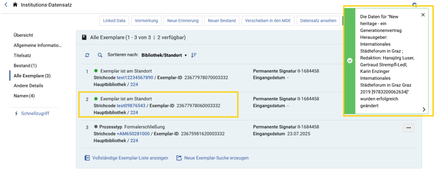Click Vollständige Exemplar-Liste anzeigen

click(126, 158)
